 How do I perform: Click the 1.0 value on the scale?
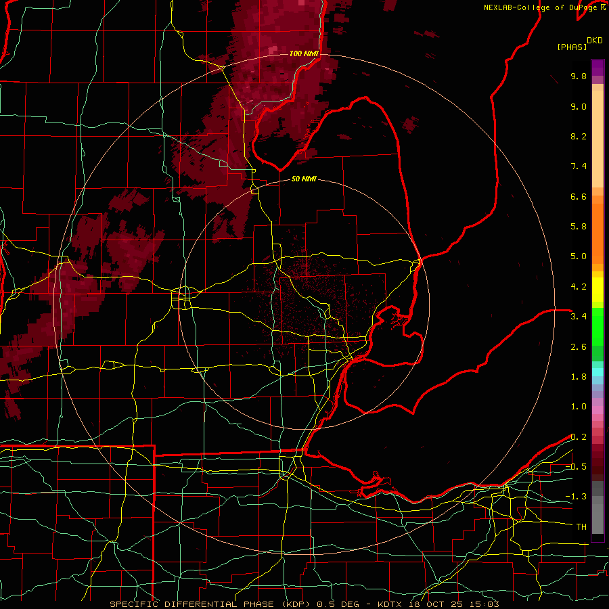click(579, 407)
